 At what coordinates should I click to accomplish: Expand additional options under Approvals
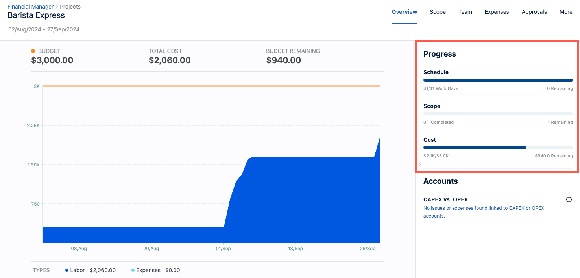coord(566,12)
